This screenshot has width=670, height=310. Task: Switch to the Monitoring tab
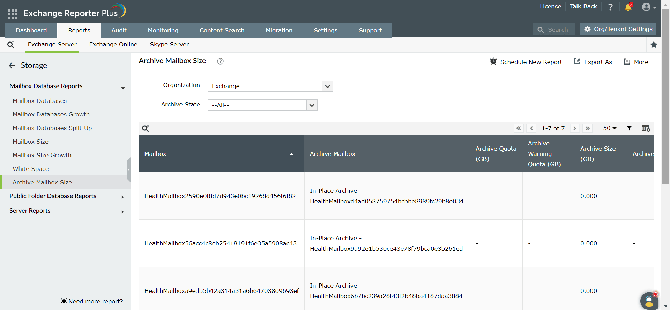pos(163,30)
